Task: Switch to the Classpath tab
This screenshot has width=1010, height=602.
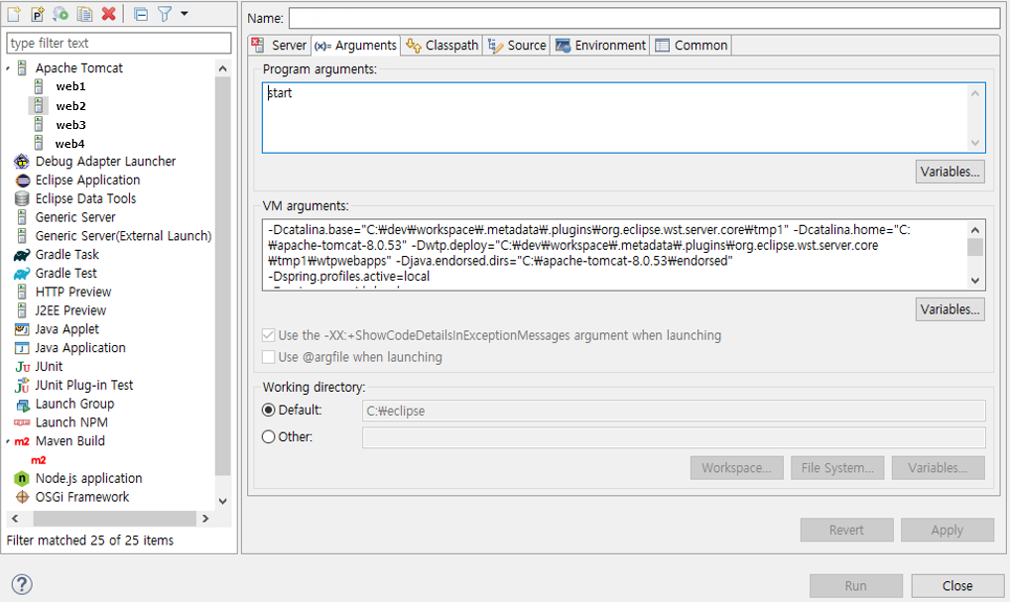Action: (x=442, y=45)
